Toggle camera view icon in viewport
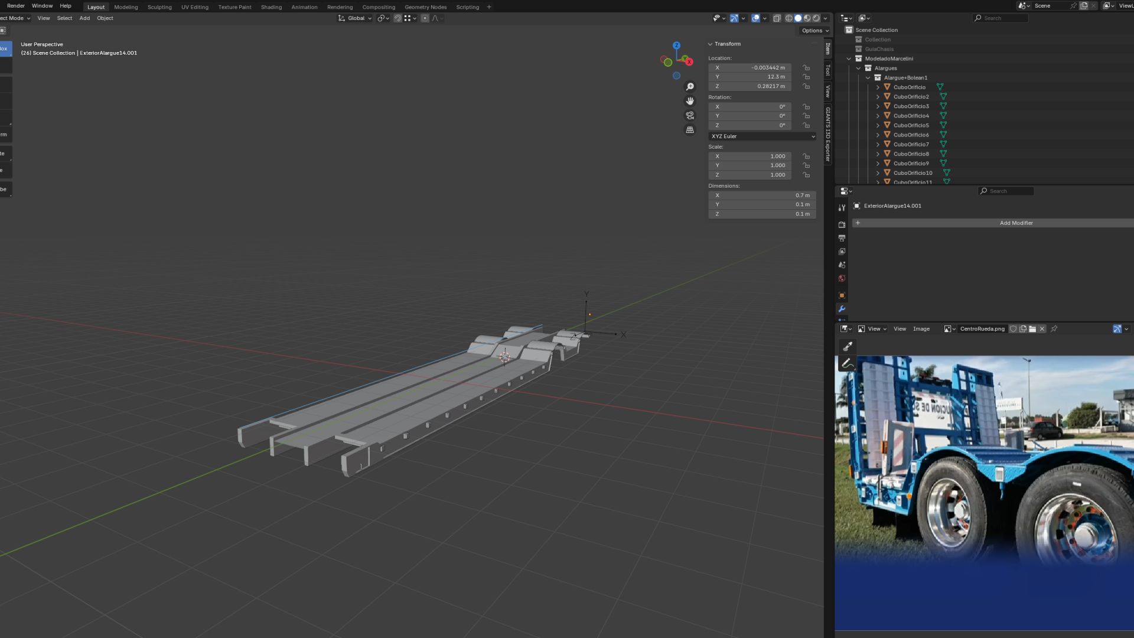Image resolution: width=1134 pixels, height=638 pixels. tap(690, 115)
